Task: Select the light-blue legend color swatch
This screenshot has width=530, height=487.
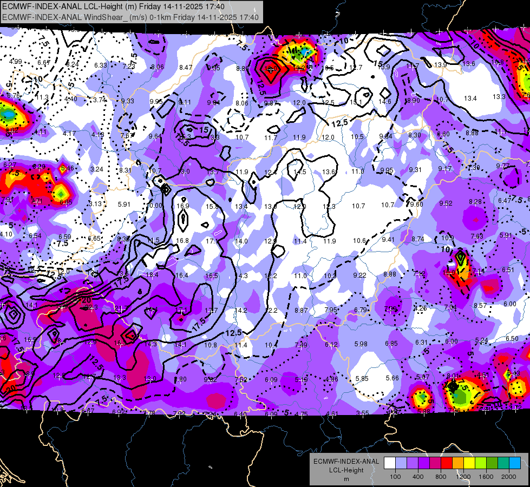Action: [401, 463]
